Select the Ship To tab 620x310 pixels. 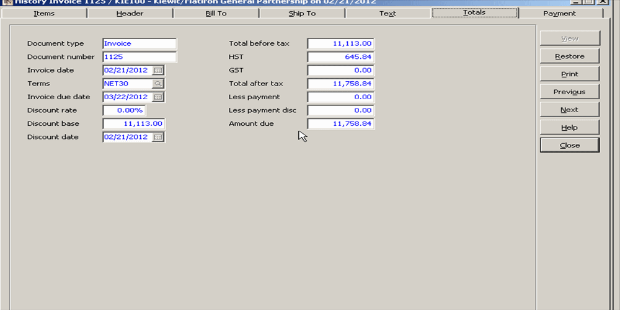pyautogui.click(x=302, y=13)
